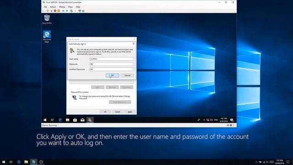Screen dimensions: 293x165
Task: Click Apply in User Accounts window
Action: pyautogui.click(x=130, y=112)
